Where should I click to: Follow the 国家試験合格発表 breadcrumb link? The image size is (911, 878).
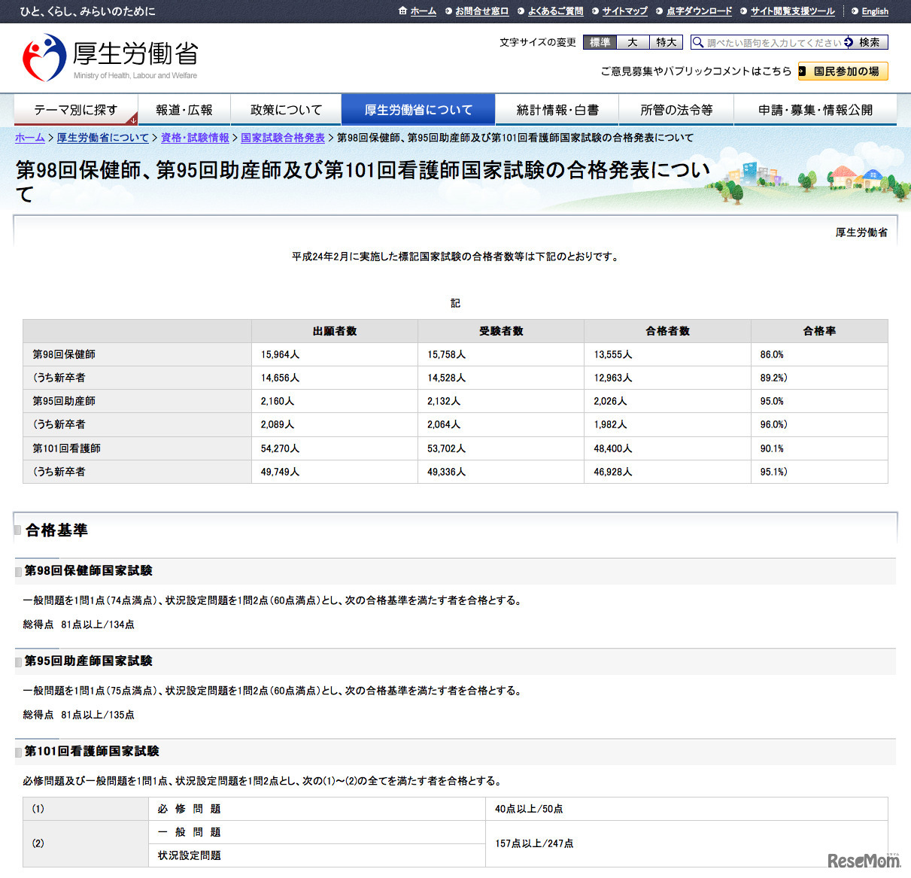[x=283, y=138]
